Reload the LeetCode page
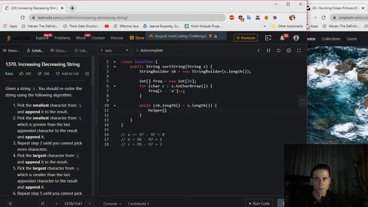Viewport: 368px width, 207px height. click(22, 18)
